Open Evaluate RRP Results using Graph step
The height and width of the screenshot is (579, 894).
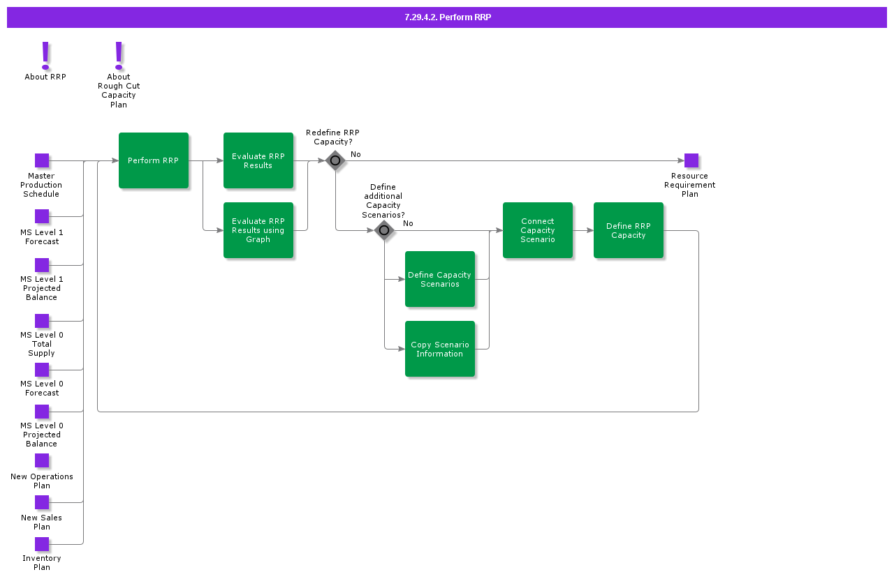tap(258, 230)
